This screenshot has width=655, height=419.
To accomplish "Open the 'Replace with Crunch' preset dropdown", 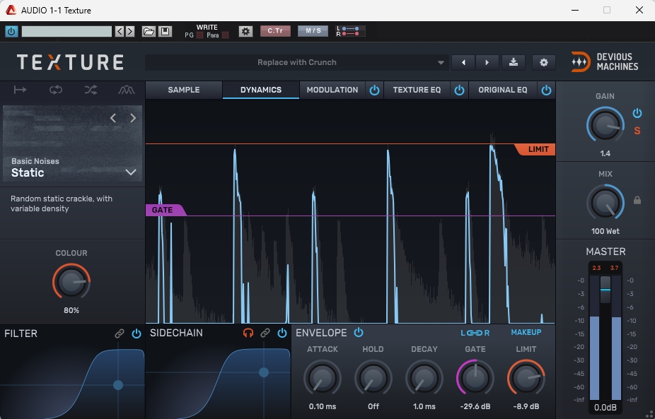I will pyautogui.click(x=296, y=63).
